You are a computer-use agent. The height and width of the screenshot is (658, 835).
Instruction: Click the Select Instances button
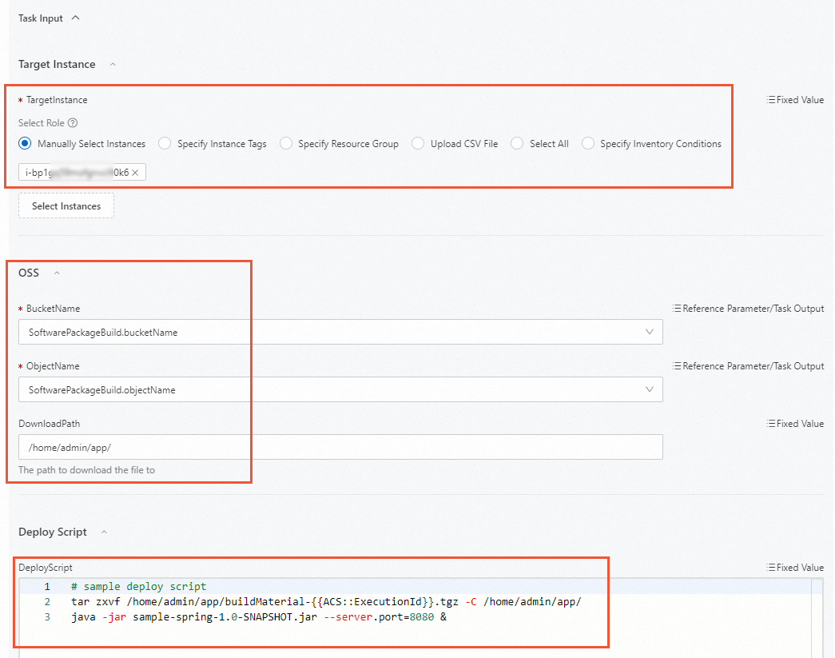coord(66,206)
